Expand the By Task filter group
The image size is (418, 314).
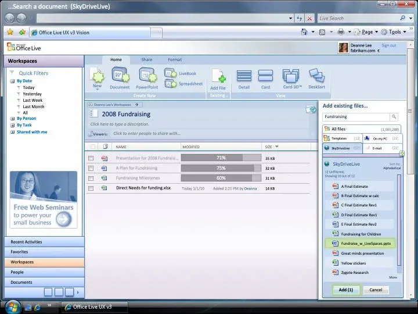coord(12,125)
